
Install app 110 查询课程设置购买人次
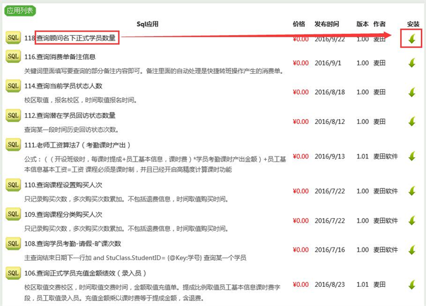point(412,191)
